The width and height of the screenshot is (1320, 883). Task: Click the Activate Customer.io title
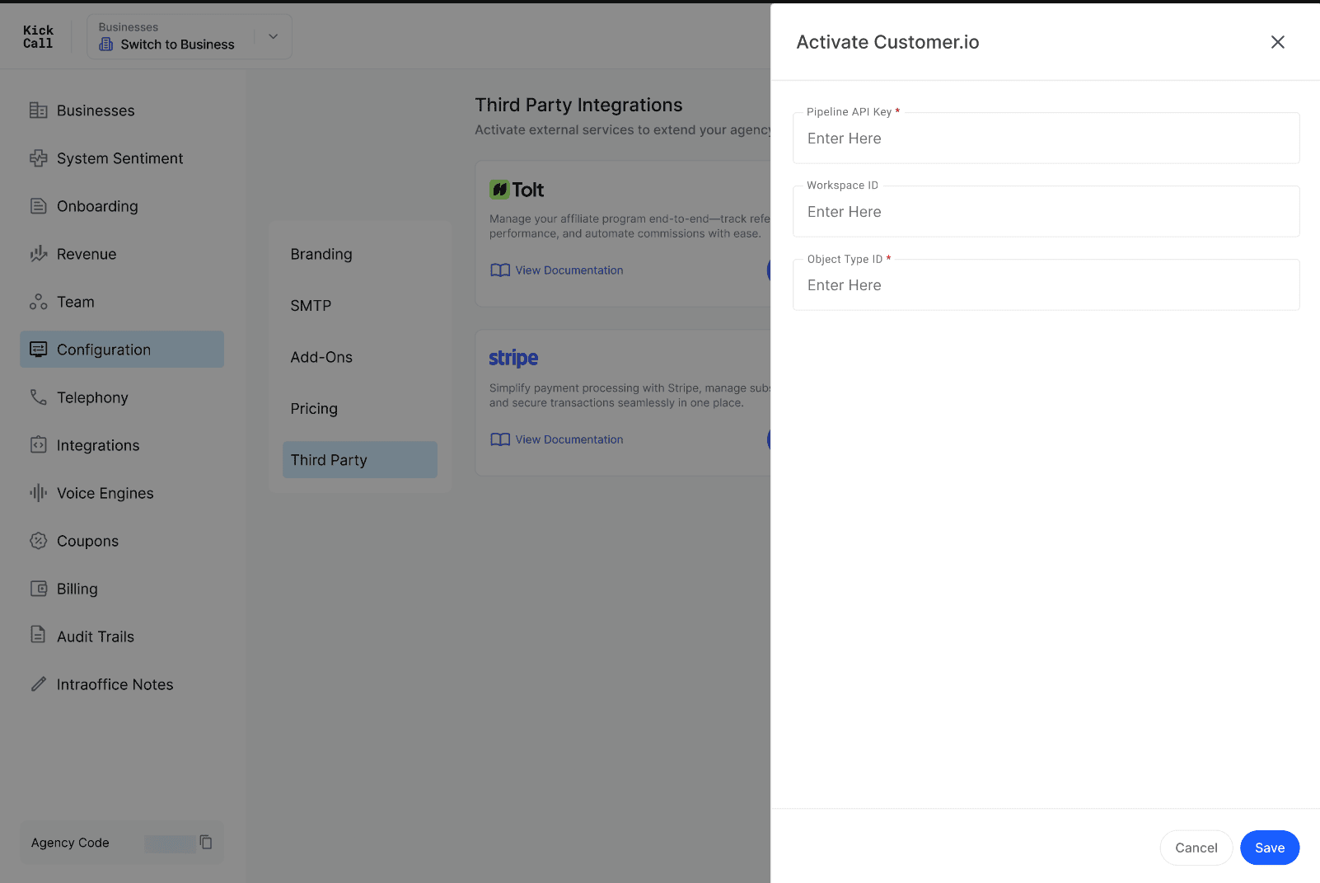[887, 42]
